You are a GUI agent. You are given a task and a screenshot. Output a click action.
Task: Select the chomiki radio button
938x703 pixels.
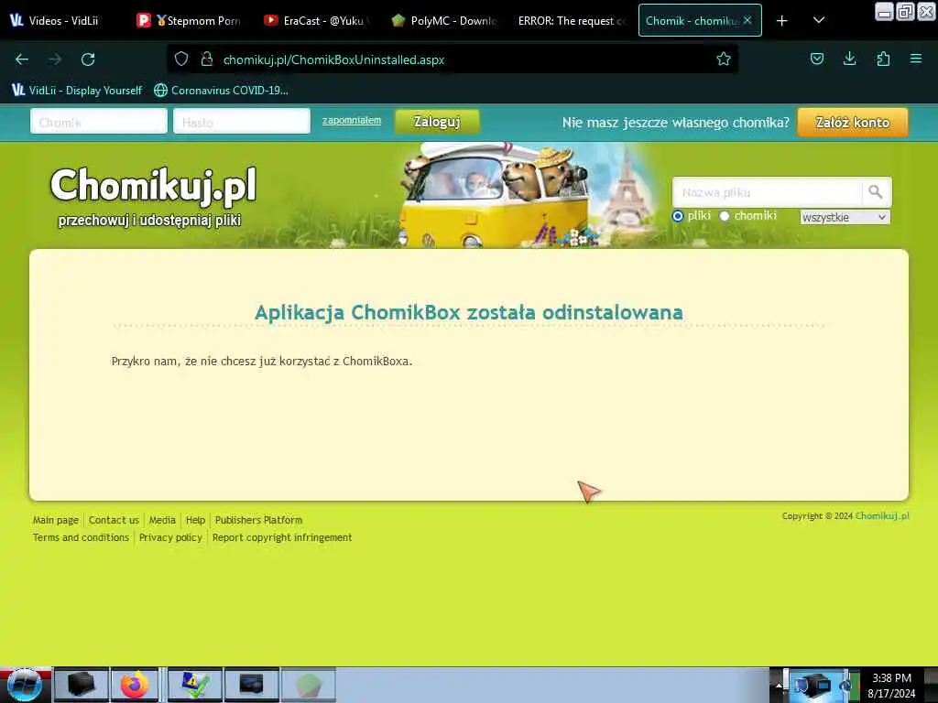click(x=725, y=216)
